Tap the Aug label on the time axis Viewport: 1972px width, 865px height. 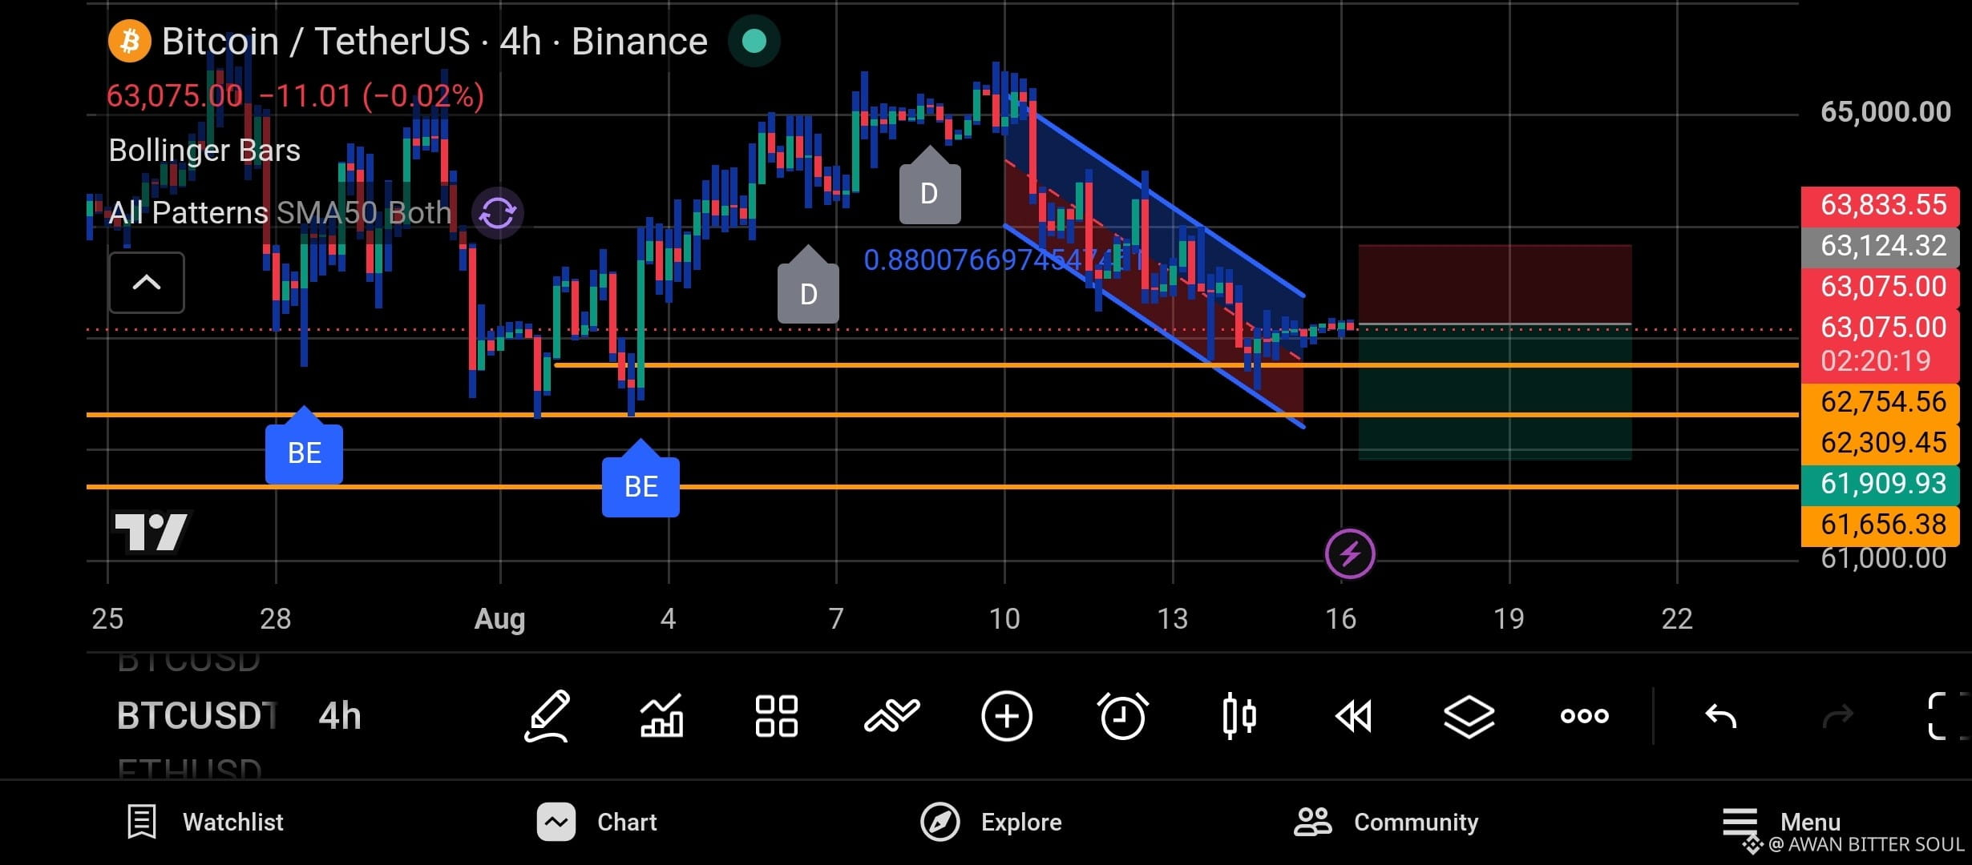click(500, 619)
